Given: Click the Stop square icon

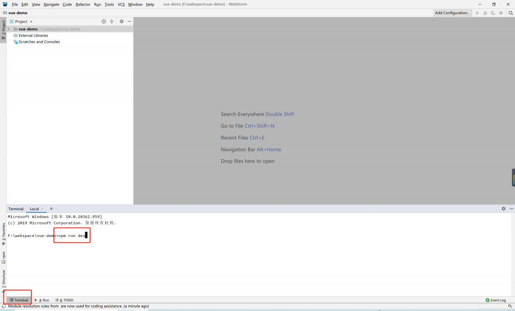Looking at the screenshot, I should click(x=501, y=13).
